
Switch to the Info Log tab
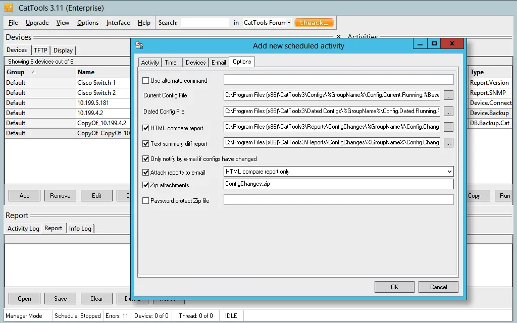80,228
